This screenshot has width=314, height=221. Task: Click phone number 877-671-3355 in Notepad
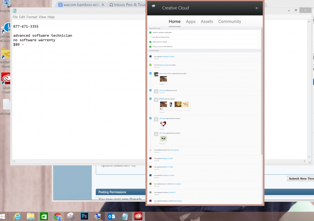(x=26, y=27)
